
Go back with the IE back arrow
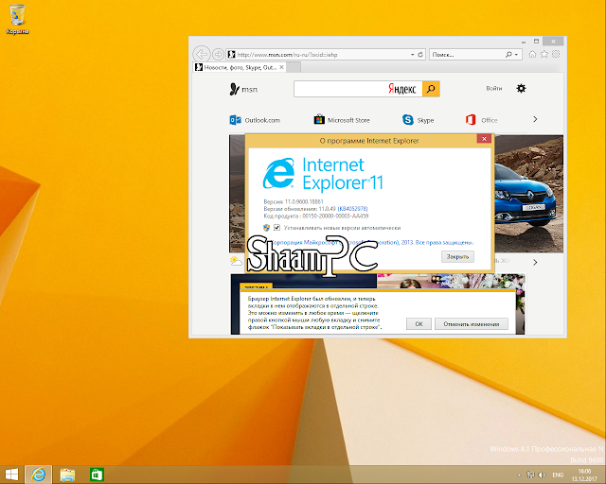202,55
